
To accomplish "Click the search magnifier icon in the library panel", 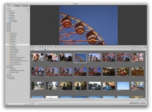I will (28, 10).
